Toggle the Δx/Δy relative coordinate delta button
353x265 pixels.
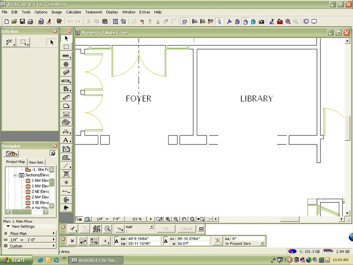tap(117, 241)
